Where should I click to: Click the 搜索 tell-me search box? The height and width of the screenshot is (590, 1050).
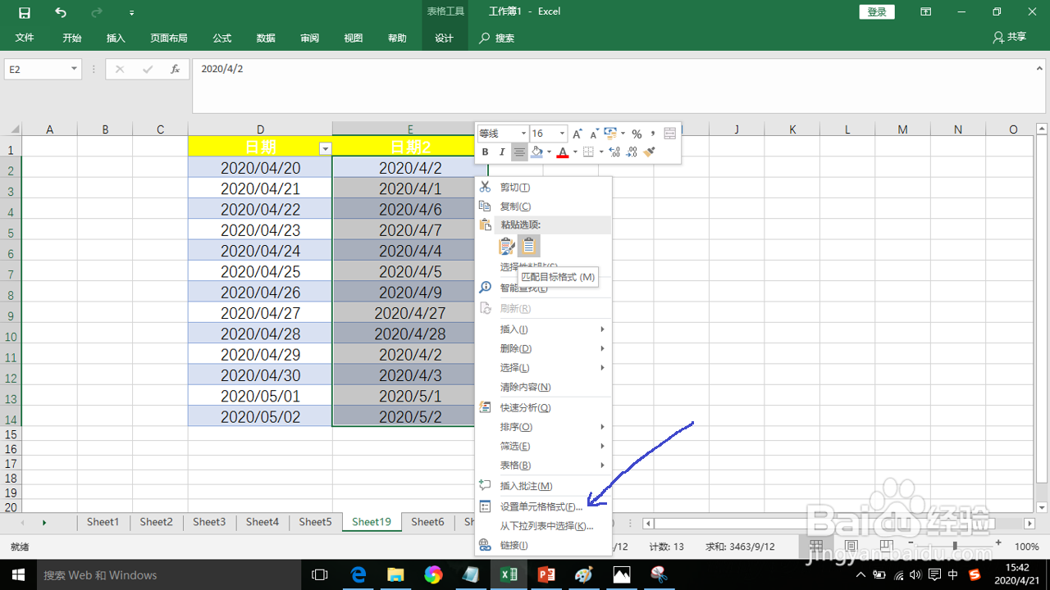tap(498, 38)
